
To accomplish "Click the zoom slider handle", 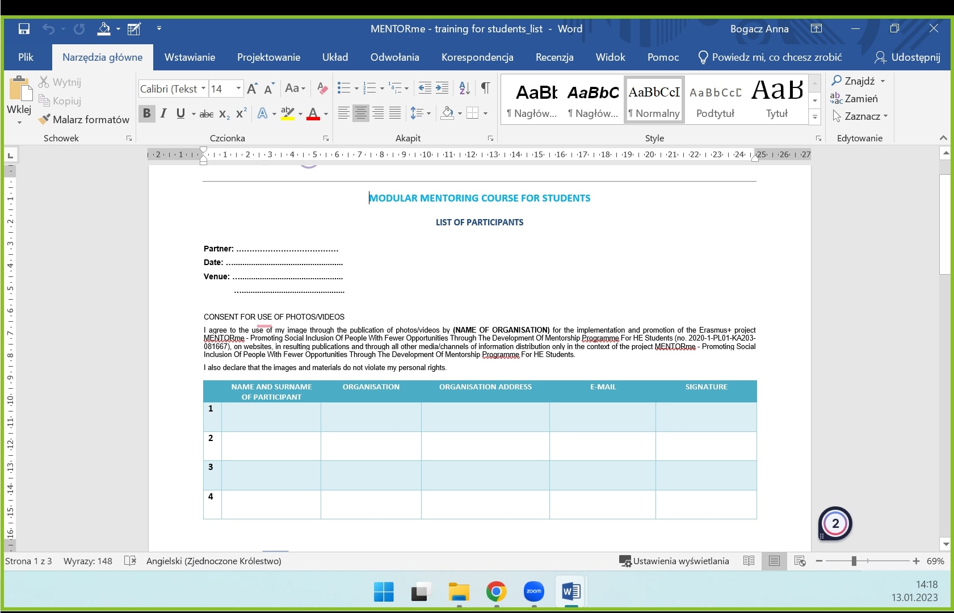I will point(854,561).
